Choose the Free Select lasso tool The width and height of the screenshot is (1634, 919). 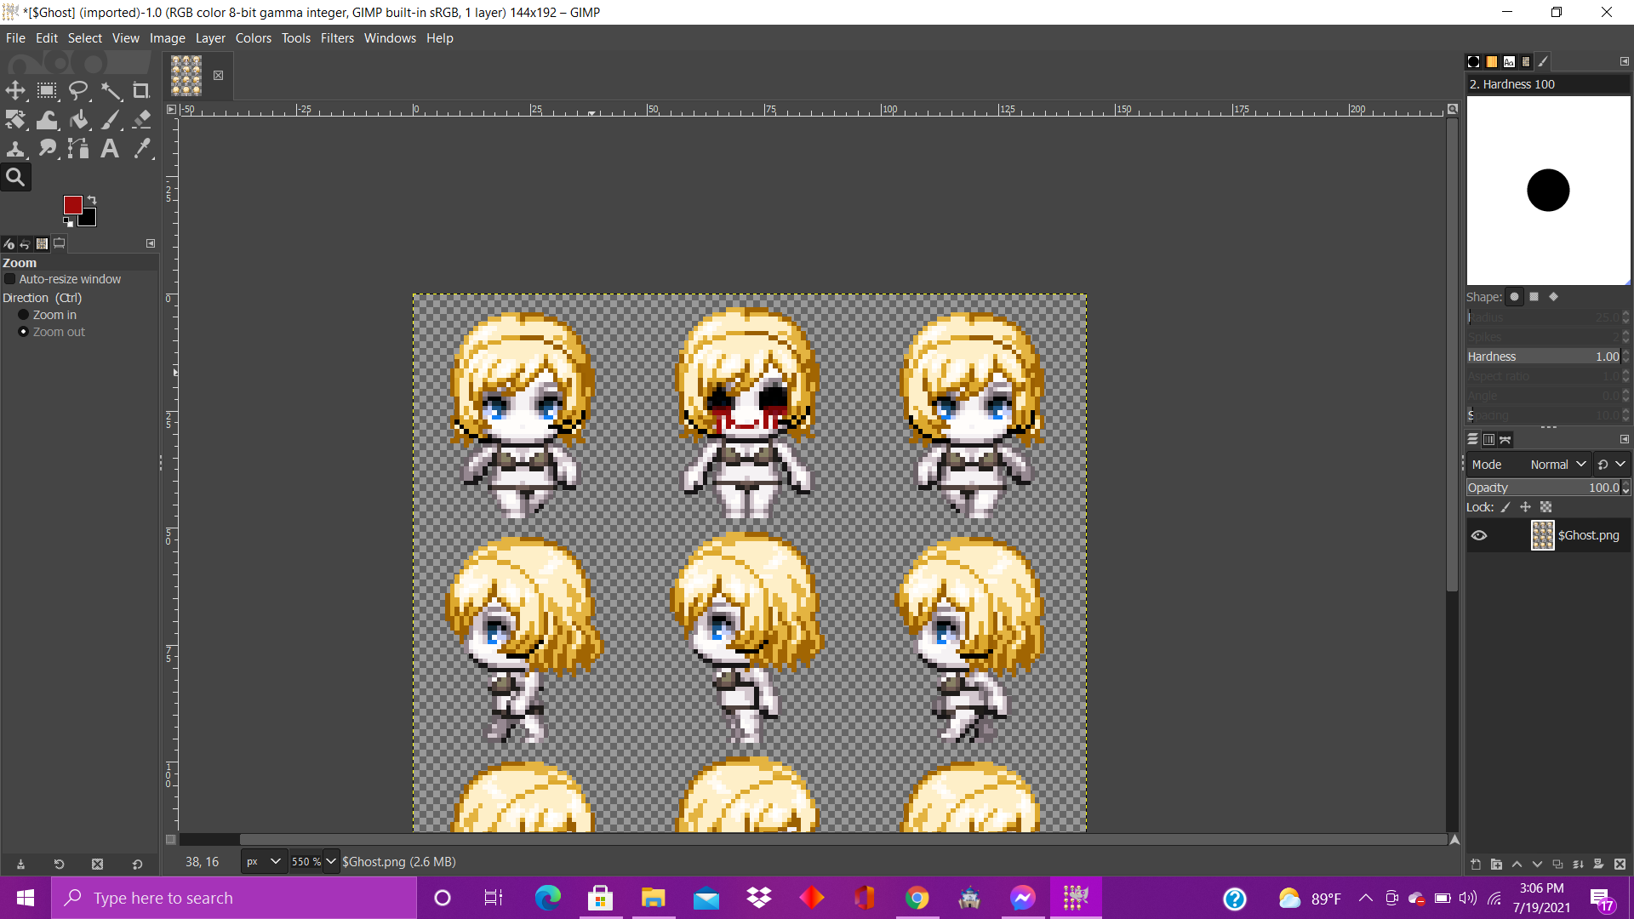tap(78, 90)
